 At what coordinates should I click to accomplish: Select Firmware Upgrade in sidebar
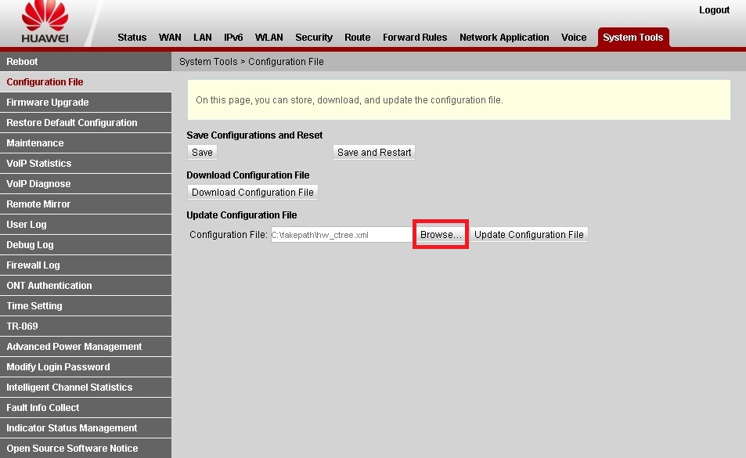click(x=48, y=103)
